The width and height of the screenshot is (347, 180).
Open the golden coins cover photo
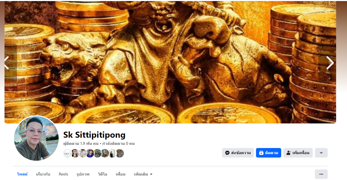pos(170,62)
